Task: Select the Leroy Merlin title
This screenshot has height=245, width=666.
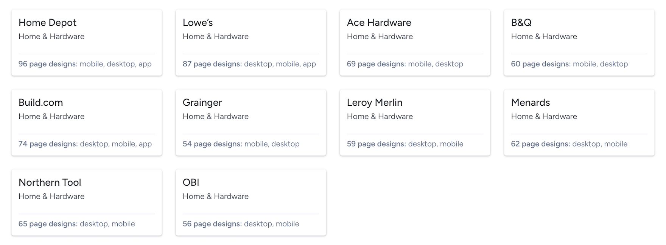Action: (x=374, y=103)
